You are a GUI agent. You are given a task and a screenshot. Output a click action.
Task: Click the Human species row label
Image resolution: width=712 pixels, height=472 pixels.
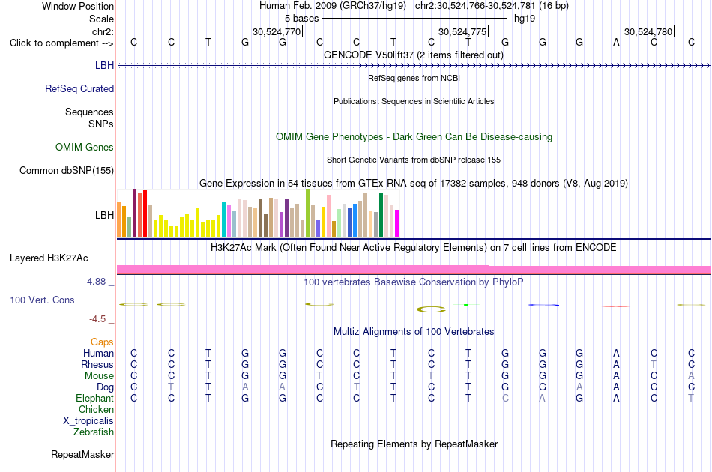point(98,353)
